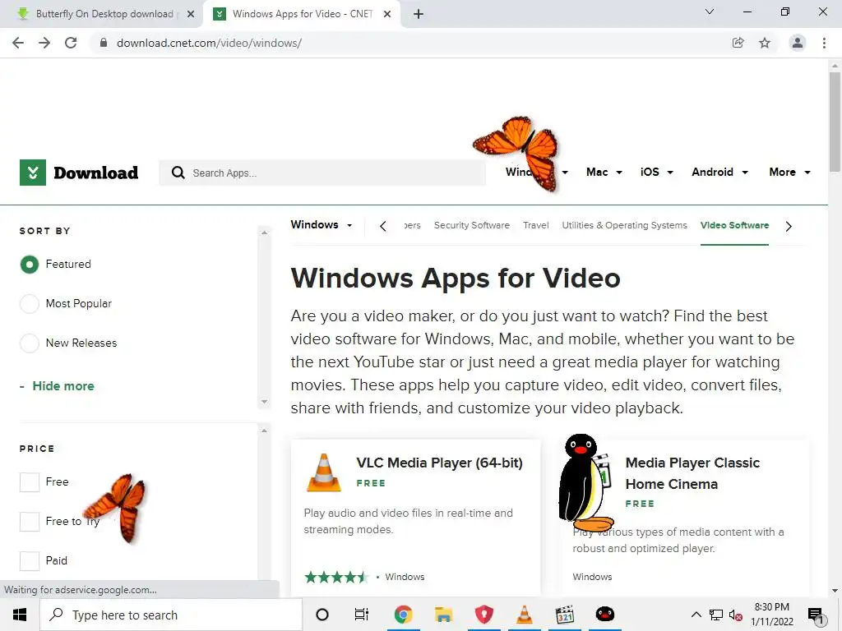The height and width of the screenshot is (631, 842).
Task: Reload the current page
Action: point(71,43)
